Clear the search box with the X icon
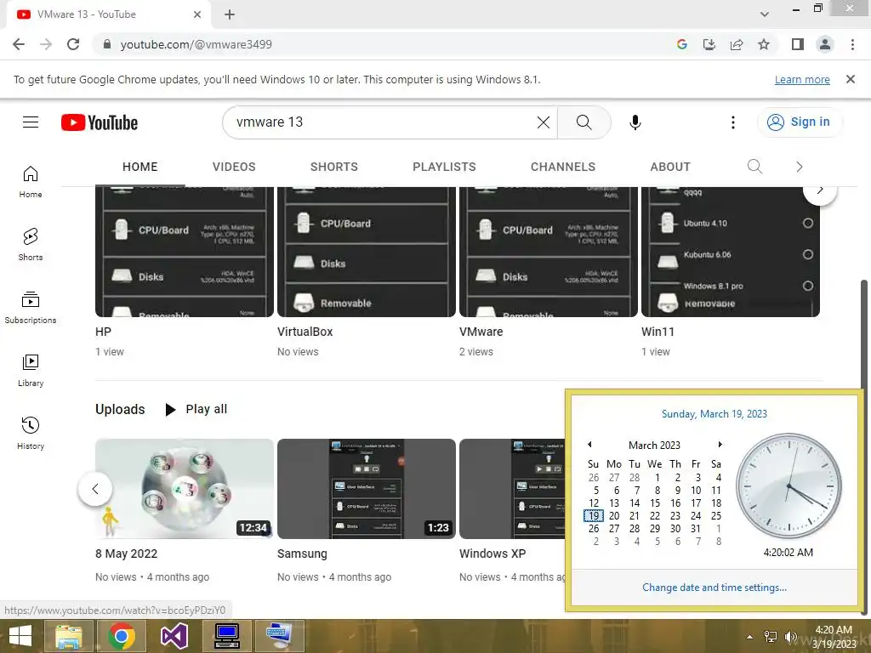Viewport: 871px width, 653px height. click(544, 122)
